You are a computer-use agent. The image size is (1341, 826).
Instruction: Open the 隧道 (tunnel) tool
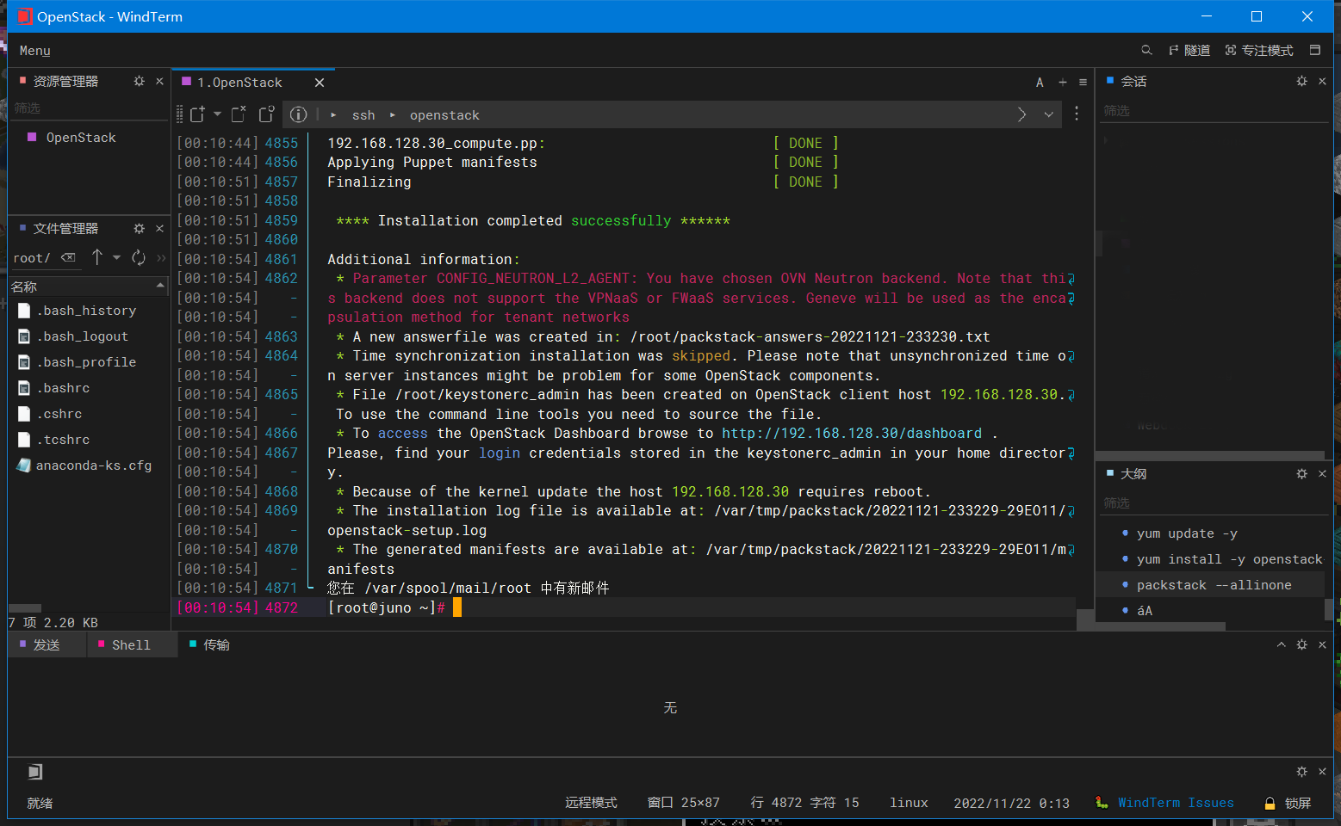click(1189, 51)
